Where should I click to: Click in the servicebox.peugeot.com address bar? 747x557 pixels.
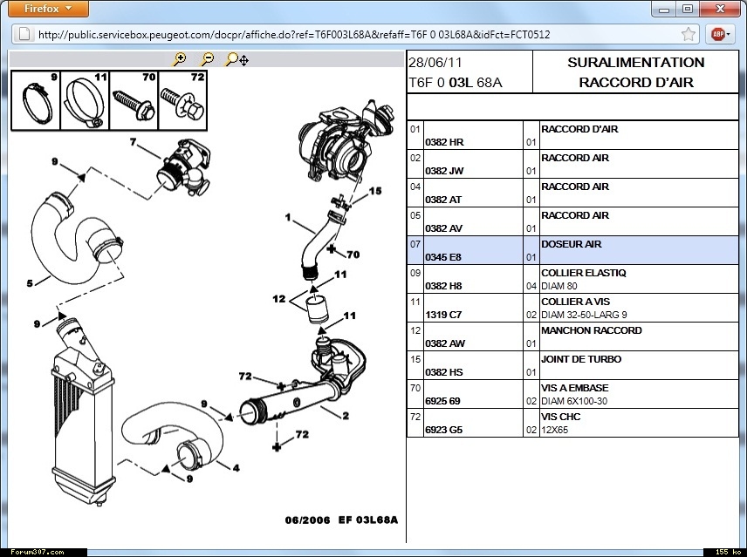349,35
